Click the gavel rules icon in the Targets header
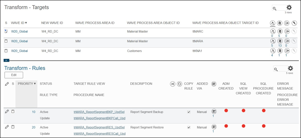This screenshot has width=301, height=138. [x=272, y=23]
